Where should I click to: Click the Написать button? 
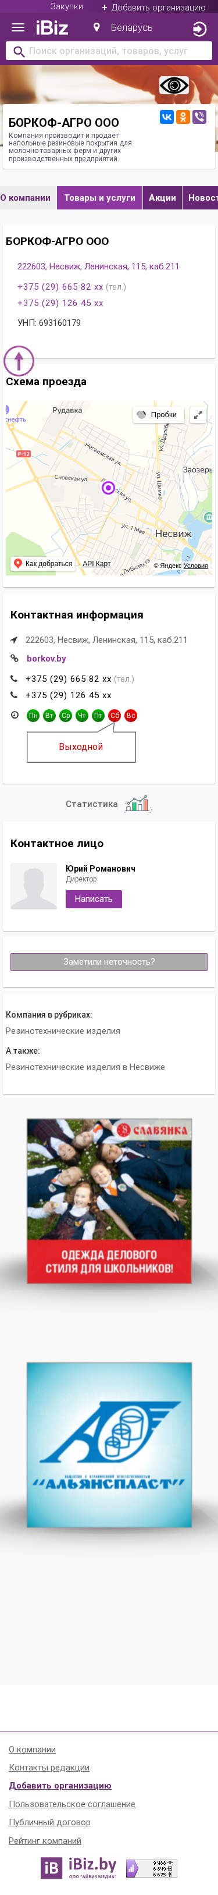coord(93,899)
